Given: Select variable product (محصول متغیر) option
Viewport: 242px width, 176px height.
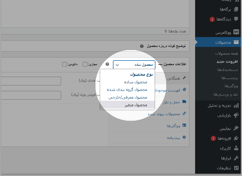Looking at the screenshot, I should click(136, 105).
